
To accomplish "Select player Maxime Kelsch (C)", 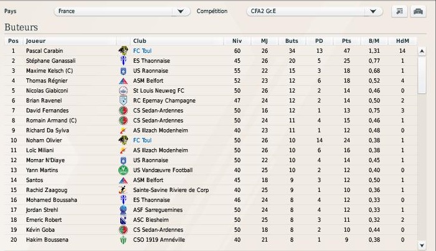I will click(x=49, y=71).
